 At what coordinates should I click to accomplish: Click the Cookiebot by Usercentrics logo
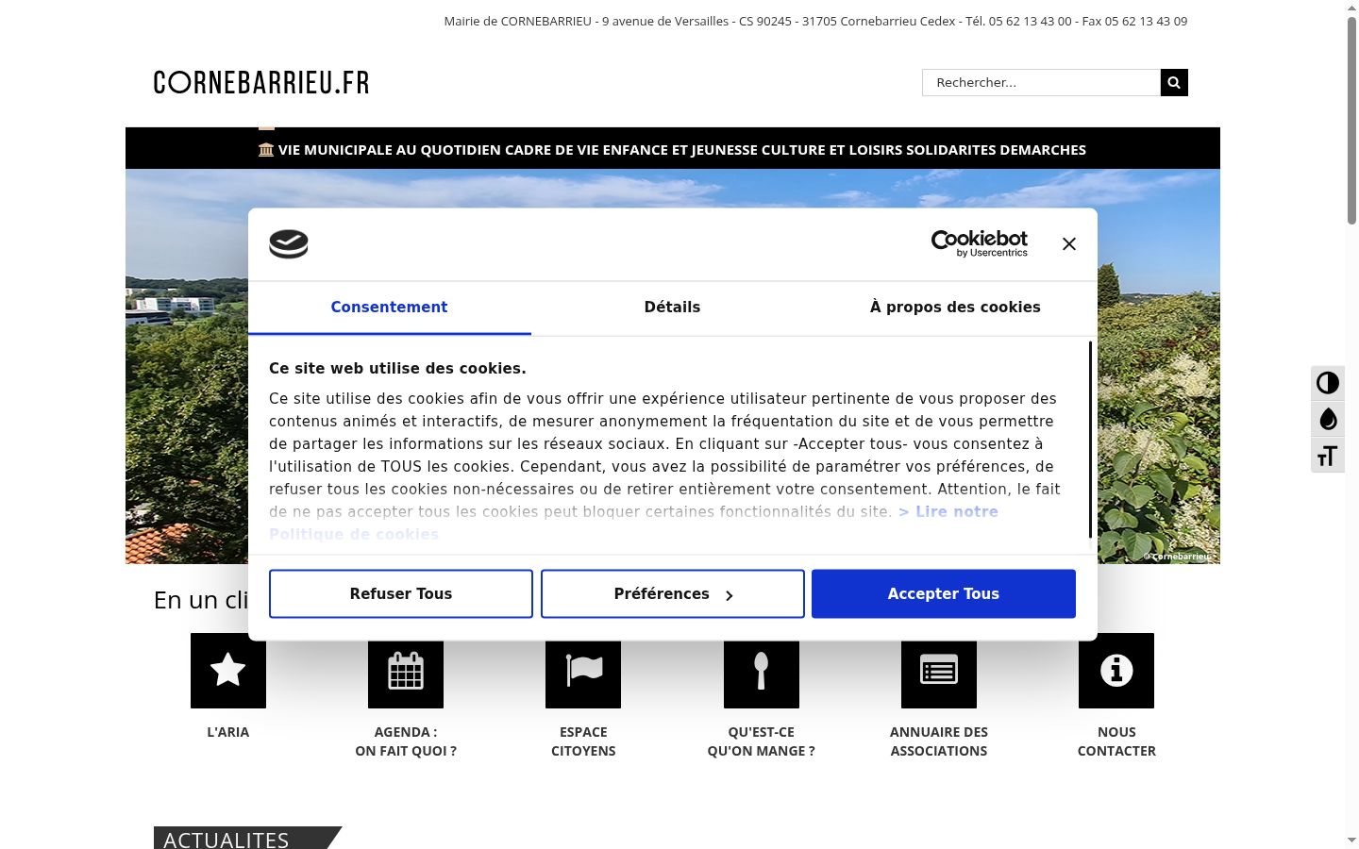(980, 243)
